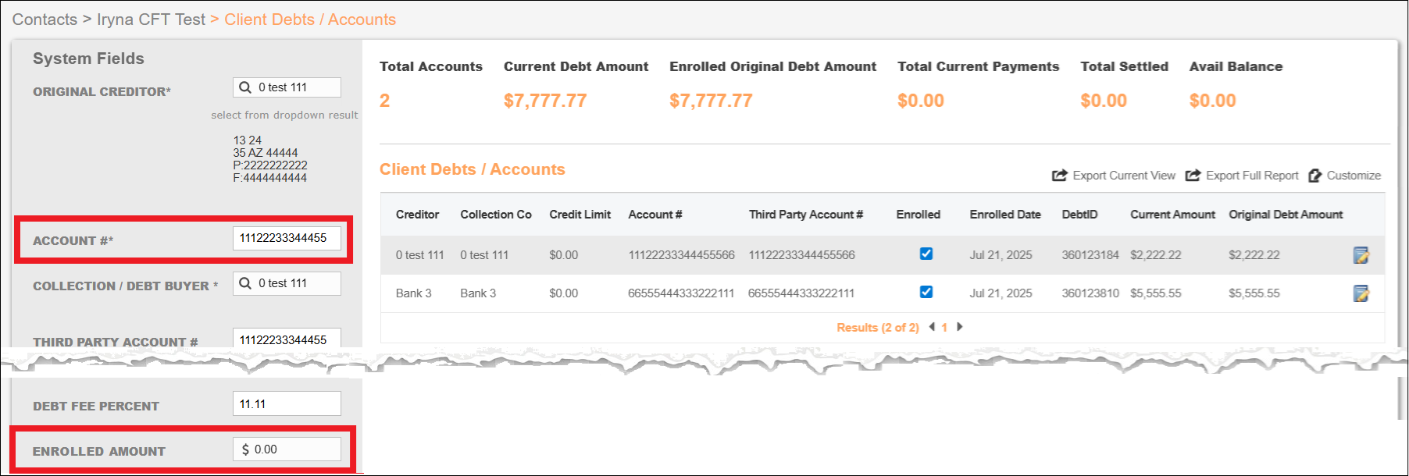Sort by the Account # column header
Viewport: 1409px width, 476px height.
click(655, 215)
